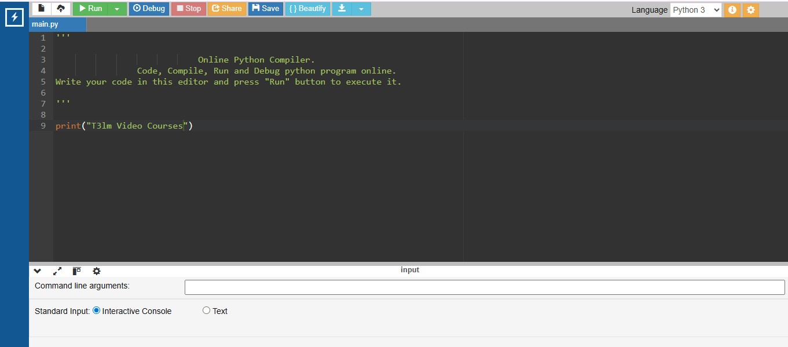Expand the download options dropdown arrow
Screen dimensions: 788x347
click(x=361, y=9)
